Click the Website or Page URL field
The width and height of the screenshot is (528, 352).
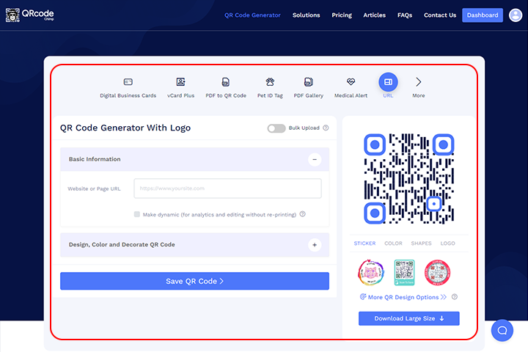coord(227,188)
